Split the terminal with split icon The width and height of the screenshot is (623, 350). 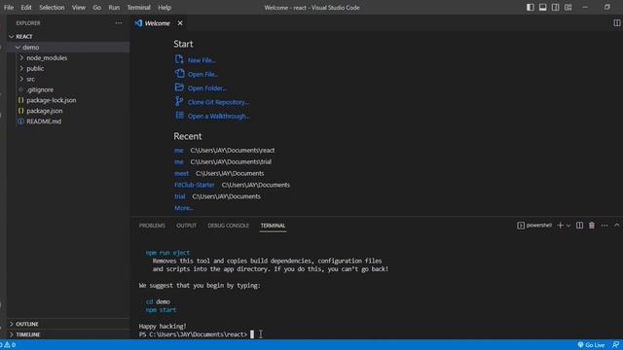pyautogui.click(x=580, y=226)
